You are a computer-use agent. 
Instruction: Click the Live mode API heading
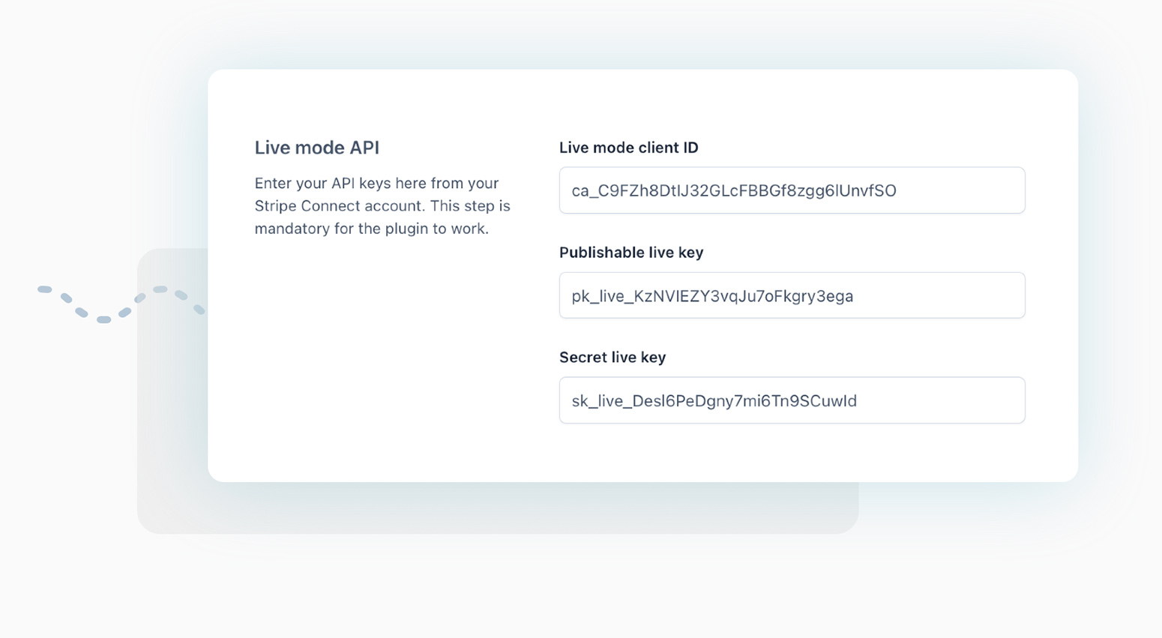coord(316,147)
